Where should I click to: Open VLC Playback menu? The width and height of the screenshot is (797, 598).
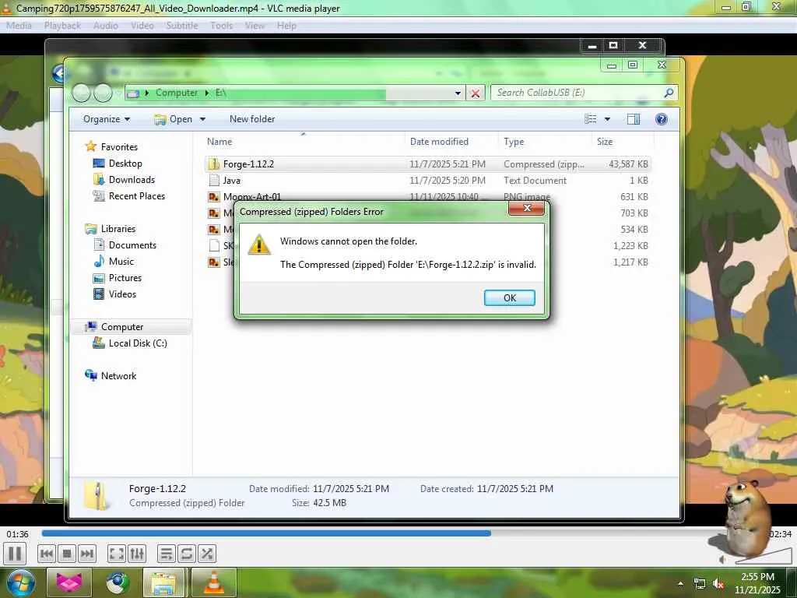[x=62, y=26]
